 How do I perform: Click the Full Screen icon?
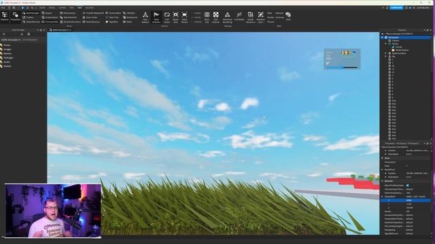(x=167, y=17)
